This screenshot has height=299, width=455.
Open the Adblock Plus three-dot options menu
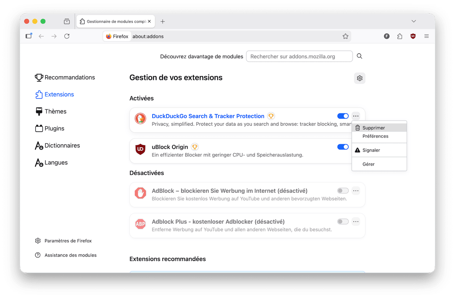click(x=356, y=222)
